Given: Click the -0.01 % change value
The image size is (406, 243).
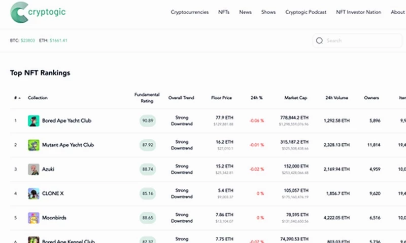Looking at the screenshot, I should click(257, 145).
